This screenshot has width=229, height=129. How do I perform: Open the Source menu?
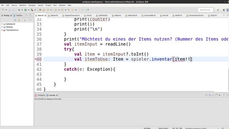pyautogui.click(x=14, y=5)
